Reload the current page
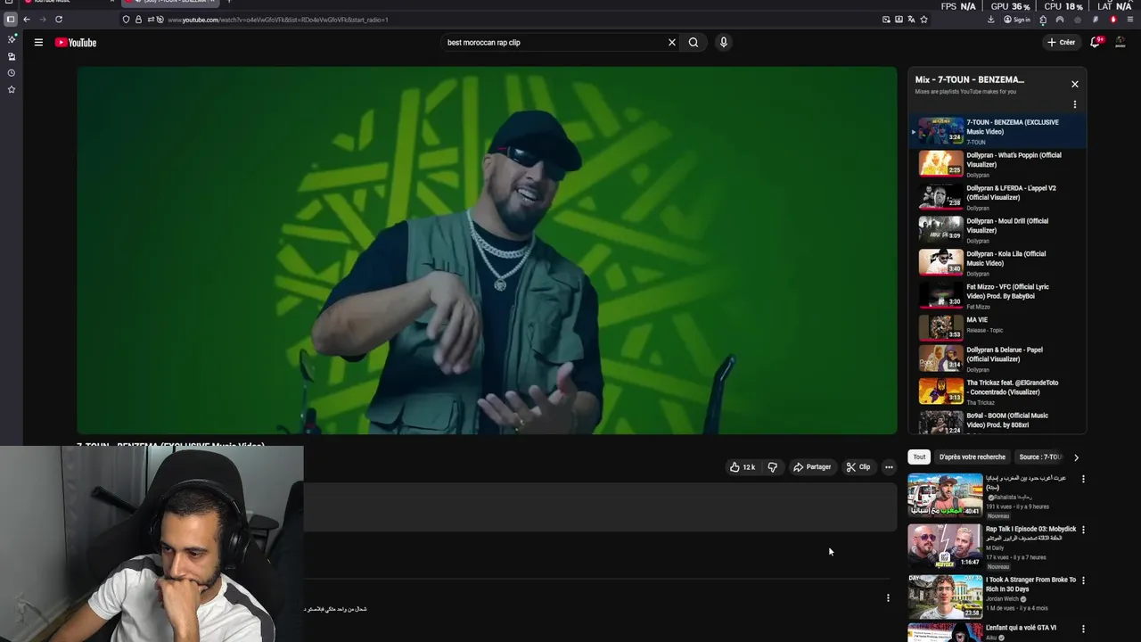 point(59,20)
